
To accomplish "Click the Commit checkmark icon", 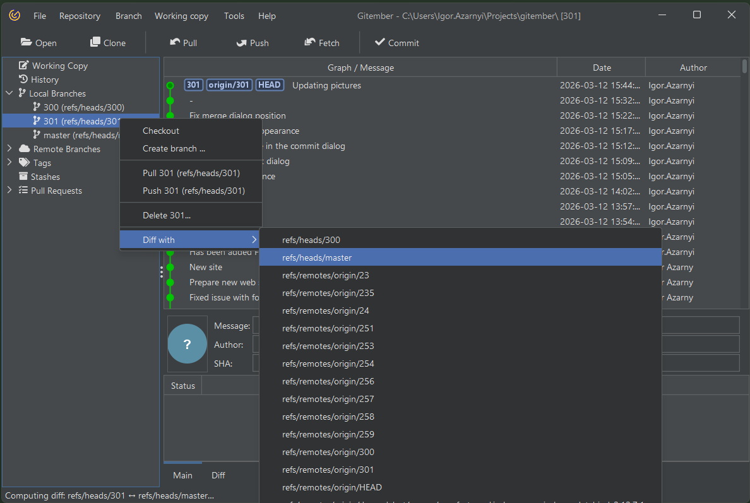I will point(379,42).
